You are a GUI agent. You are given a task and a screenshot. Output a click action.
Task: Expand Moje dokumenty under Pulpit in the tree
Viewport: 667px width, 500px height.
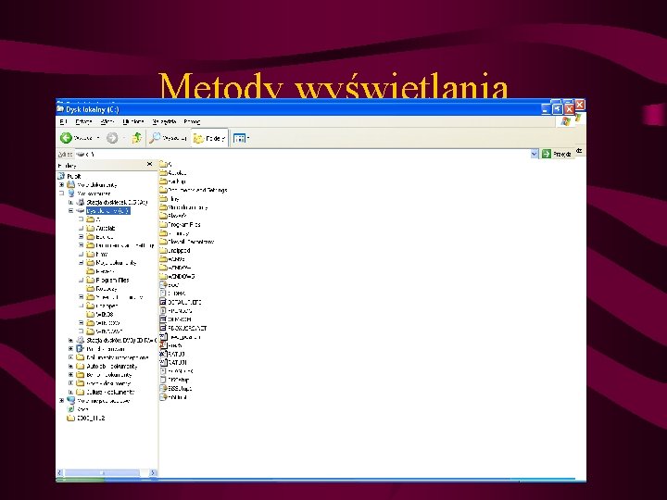[62, 184]
